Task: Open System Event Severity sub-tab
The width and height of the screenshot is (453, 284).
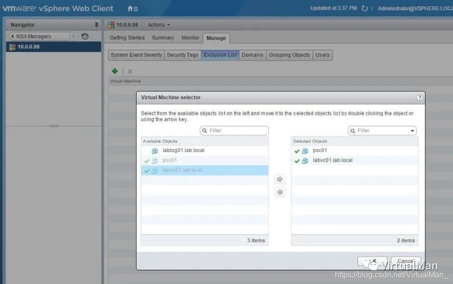Action: [136, 55]
